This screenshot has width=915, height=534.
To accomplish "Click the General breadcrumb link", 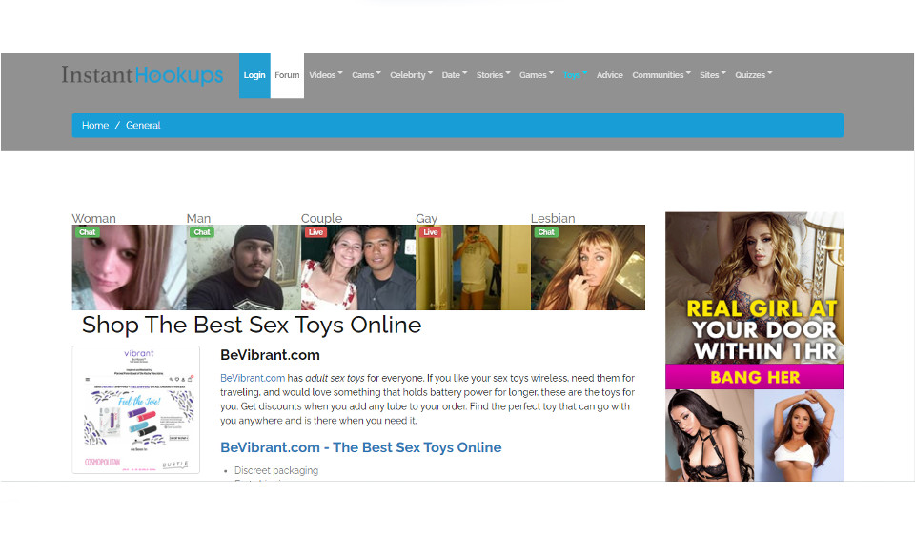I will [143, 126].
